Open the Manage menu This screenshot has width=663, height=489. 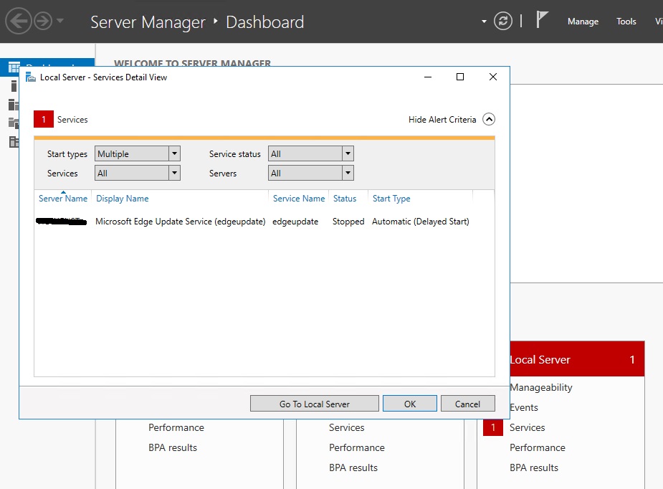coord(583,21)
